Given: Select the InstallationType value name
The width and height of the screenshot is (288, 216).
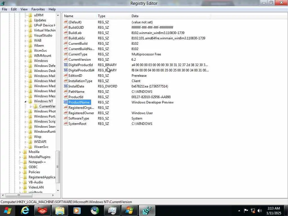Looking at the screenshot, I should click(80, 81).
